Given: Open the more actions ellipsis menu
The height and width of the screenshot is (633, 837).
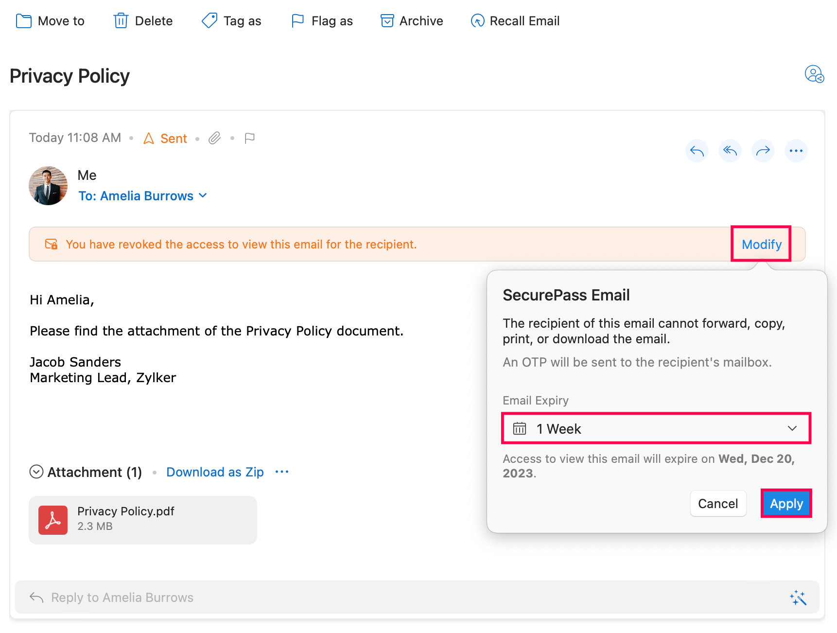Looking at the screenshot, I should point(796,151).
